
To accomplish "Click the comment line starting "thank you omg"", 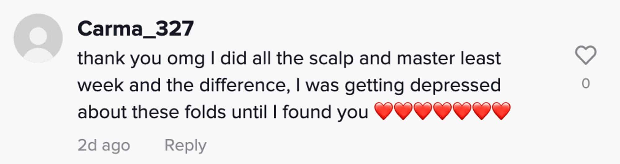I will coord(289,58).
